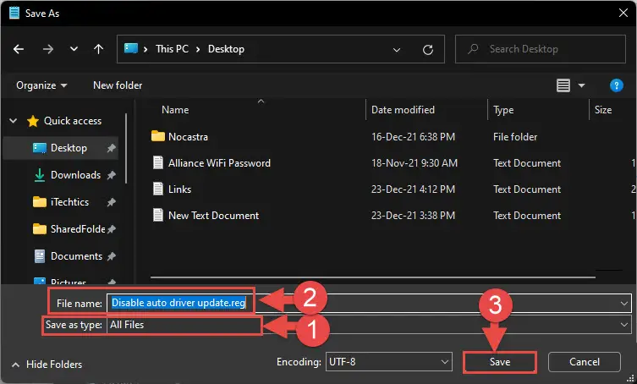The width and height of the screenshot is (637, 384).
Task: Create a New folder
Action: click(x=118, y=85)
